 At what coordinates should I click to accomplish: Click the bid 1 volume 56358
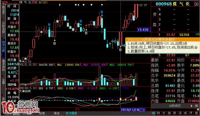click(184, 35)
